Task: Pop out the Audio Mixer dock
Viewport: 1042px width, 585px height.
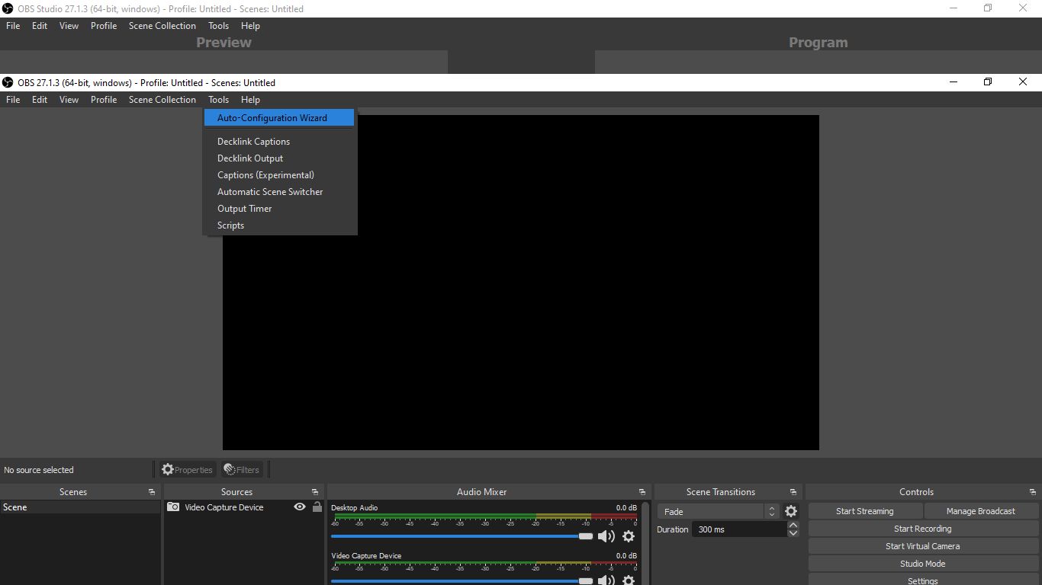Action: pos(642,492)
